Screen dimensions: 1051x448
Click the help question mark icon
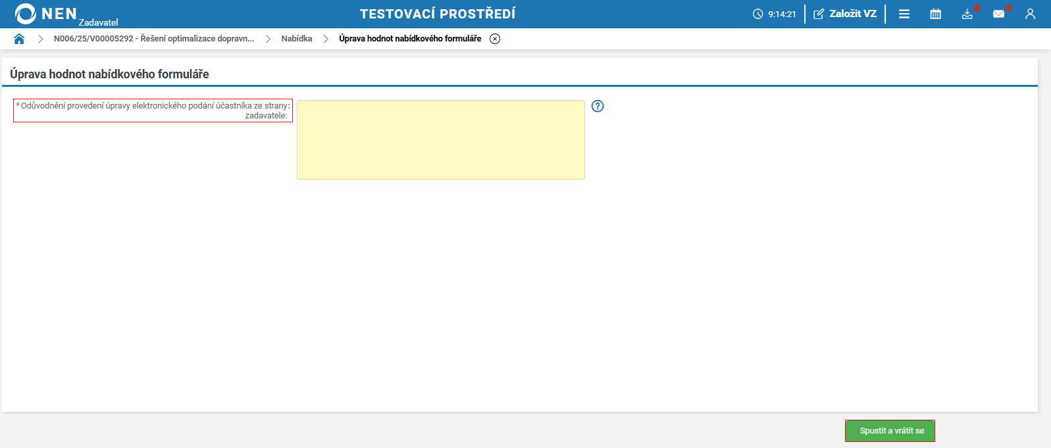click(x=598, y=106)
